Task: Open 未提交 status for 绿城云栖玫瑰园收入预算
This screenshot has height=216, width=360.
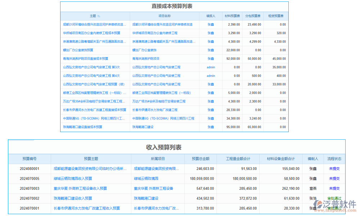Action: pos(335,179)
